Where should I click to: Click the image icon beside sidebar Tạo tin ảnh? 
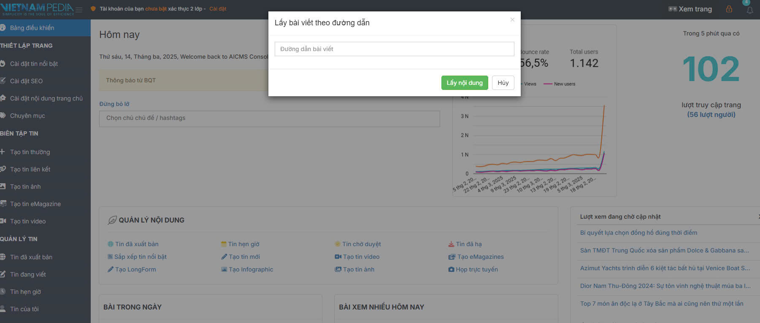pos(3,186)
